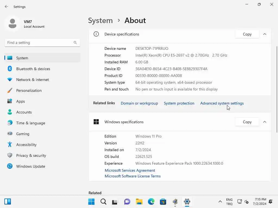Copy the Windows specifications
The height and width of the screenshot is (208, 278).
click(x=247, y=122)
